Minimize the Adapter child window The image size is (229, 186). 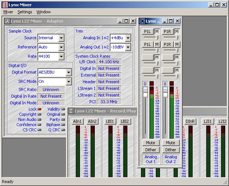tap(120, 21)
